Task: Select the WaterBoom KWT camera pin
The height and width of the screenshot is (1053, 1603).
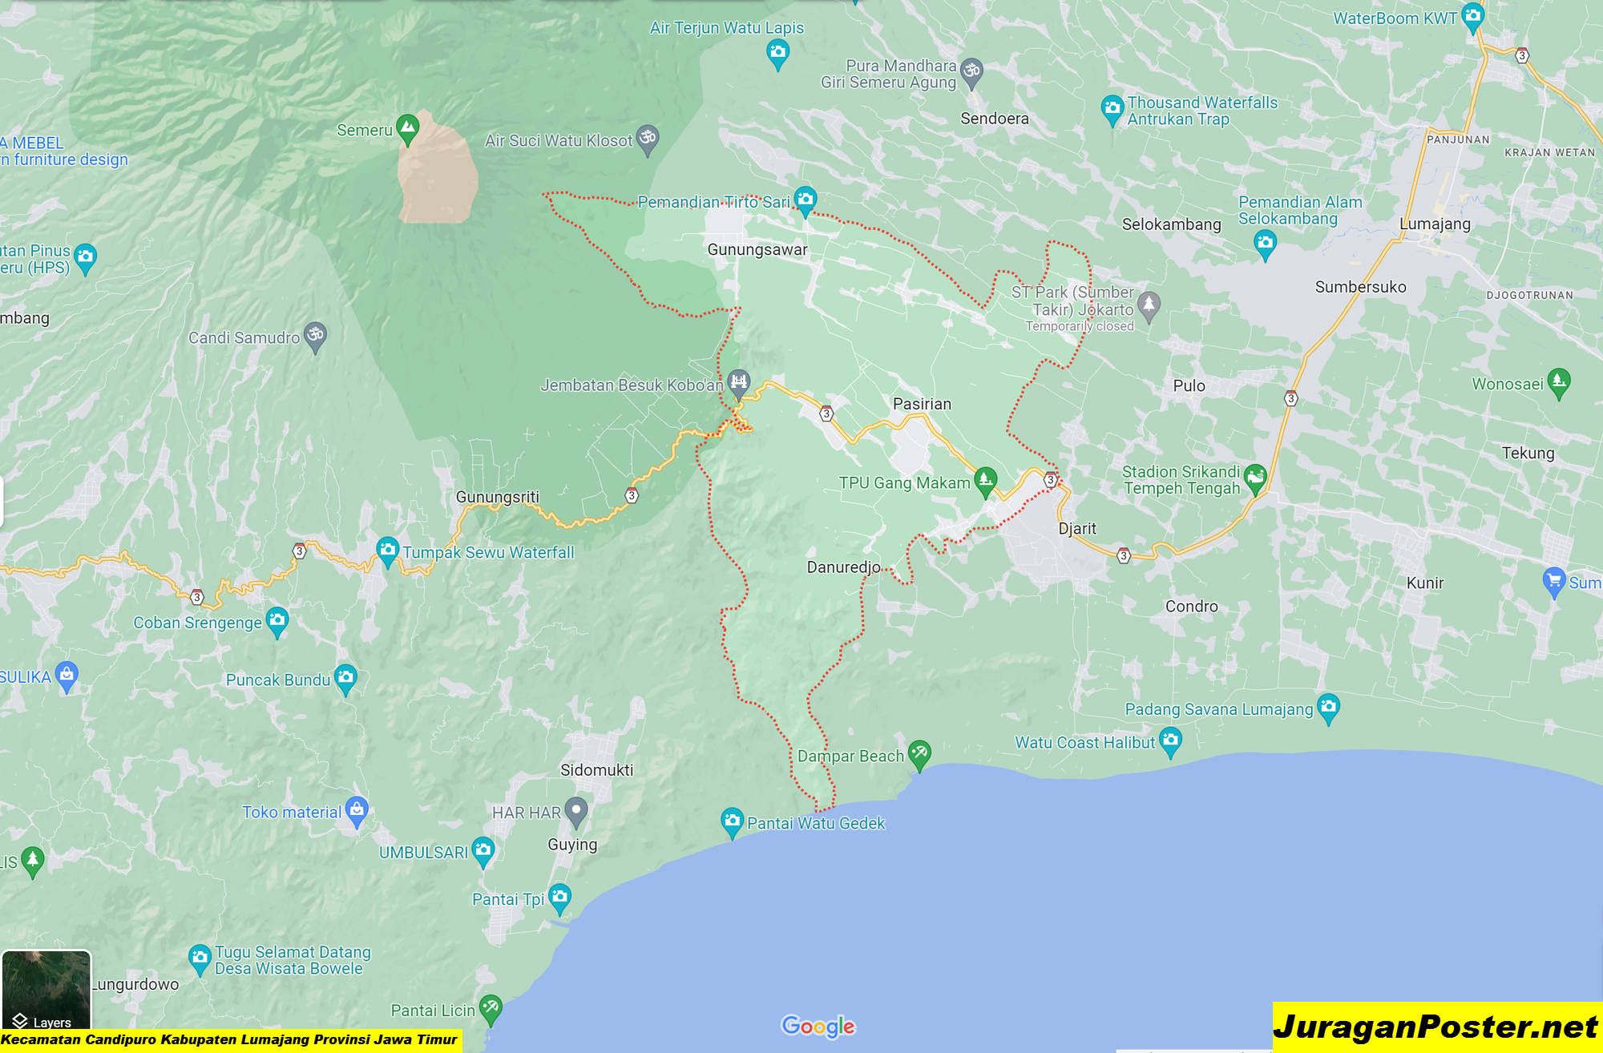Action: pos(1473,16)
